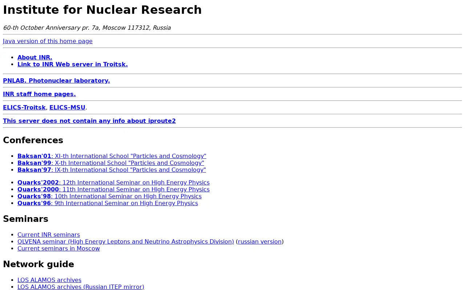
Task: Open Baksan'97 IX-th International School link
Action: (x=112, y=170)
